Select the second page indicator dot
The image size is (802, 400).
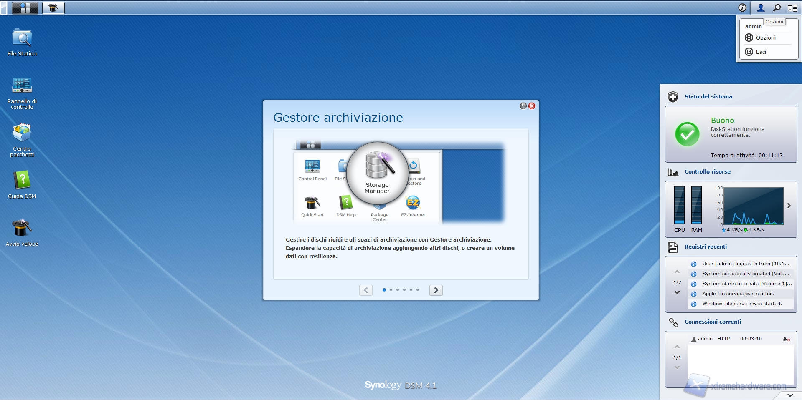(391, 289)
